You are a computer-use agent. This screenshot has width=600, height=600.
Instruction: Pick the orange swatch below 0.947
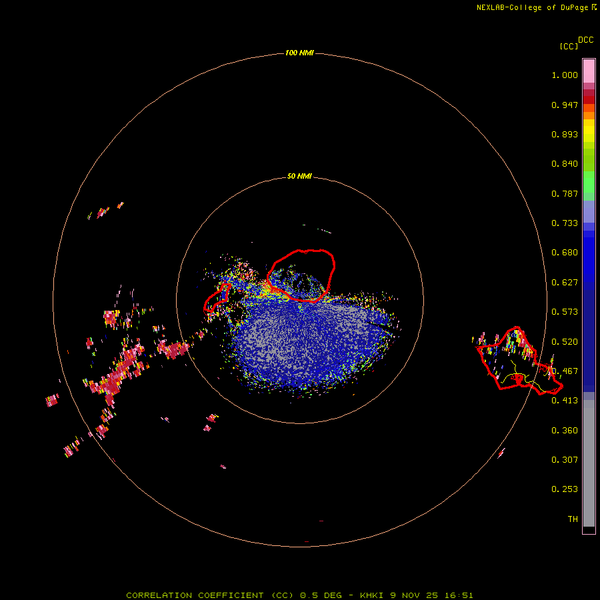point(589,115)
